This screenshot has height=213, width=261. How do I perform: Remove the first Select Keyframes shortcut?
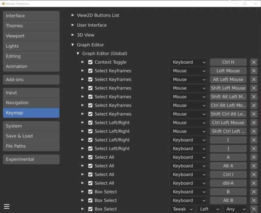[x=253, y=71]
